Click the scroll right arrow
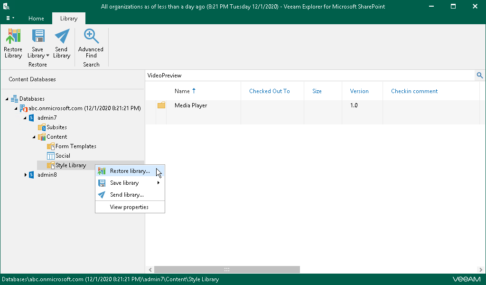This screenshot has height=285, width=486. pyautogui.click(x=480, y=269)
